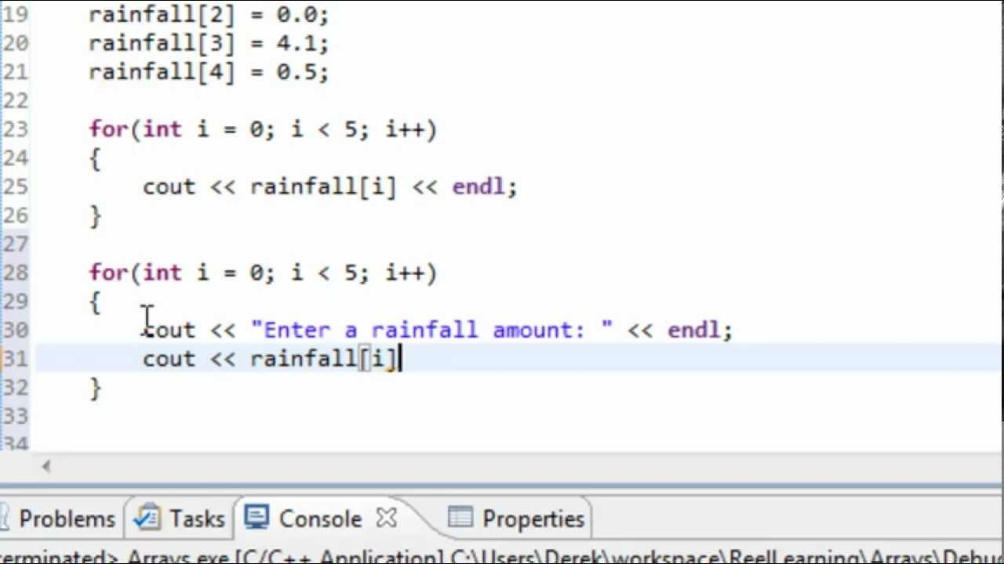Click the editor's horizontal scrollbar left arrow
The image size is (1004, 564).
[x=46, y=467]
